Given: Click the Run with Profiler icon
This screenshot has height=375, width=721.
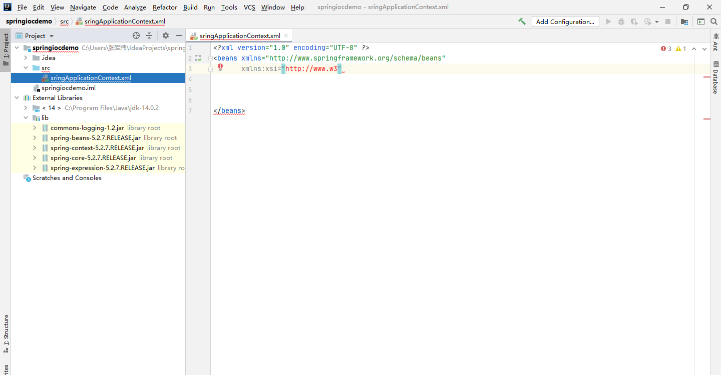Looking at the screenshot, I should [x=648, y=21].
